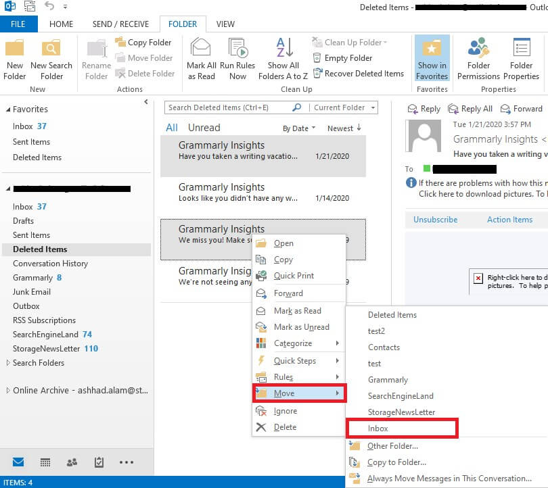The height and width of the screenshot is (488, 548).
Task: Click the Search Deleted Items field
Action: tap(229, 107)
